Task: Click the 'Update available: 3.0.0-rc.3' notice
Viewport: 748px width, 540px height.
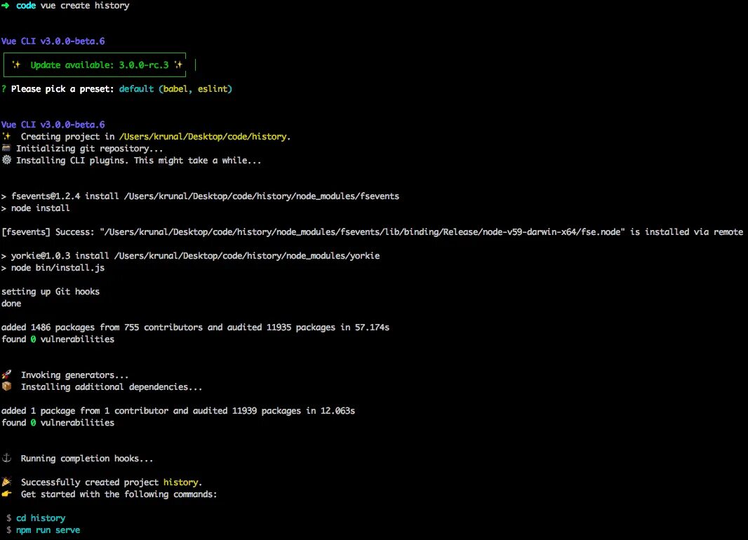Action: (99, 65)
